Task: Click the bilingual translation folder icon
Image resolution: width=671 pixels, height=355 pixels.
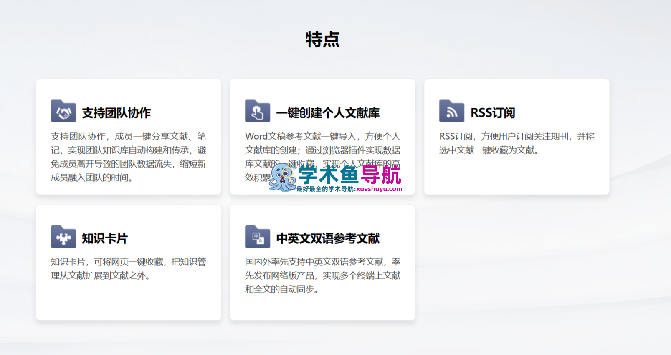Action: point(257,237)
